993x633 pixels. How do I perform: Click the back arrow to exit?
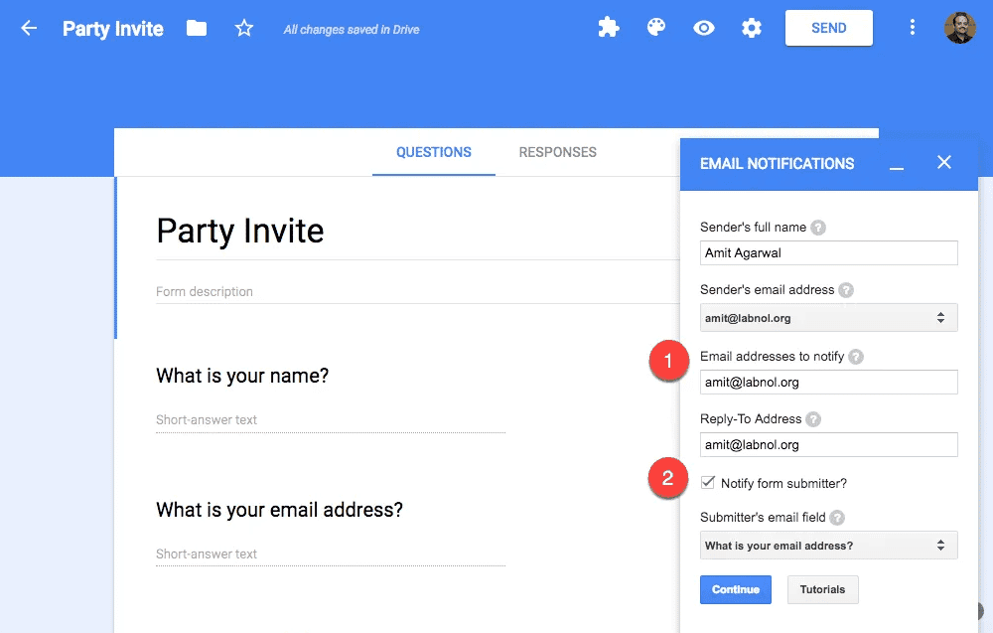coord(28,28)
